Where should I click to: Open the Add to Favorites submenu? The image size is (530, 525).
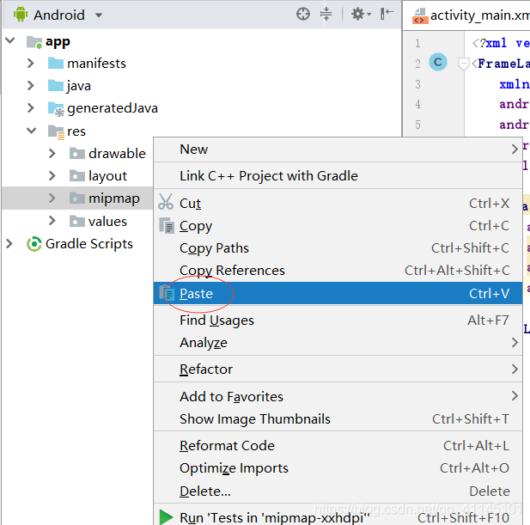tap(338, 396)
